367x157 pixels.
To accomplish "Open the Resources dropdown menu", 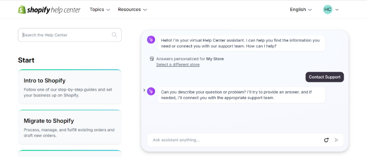I will (x=133, y=10).
